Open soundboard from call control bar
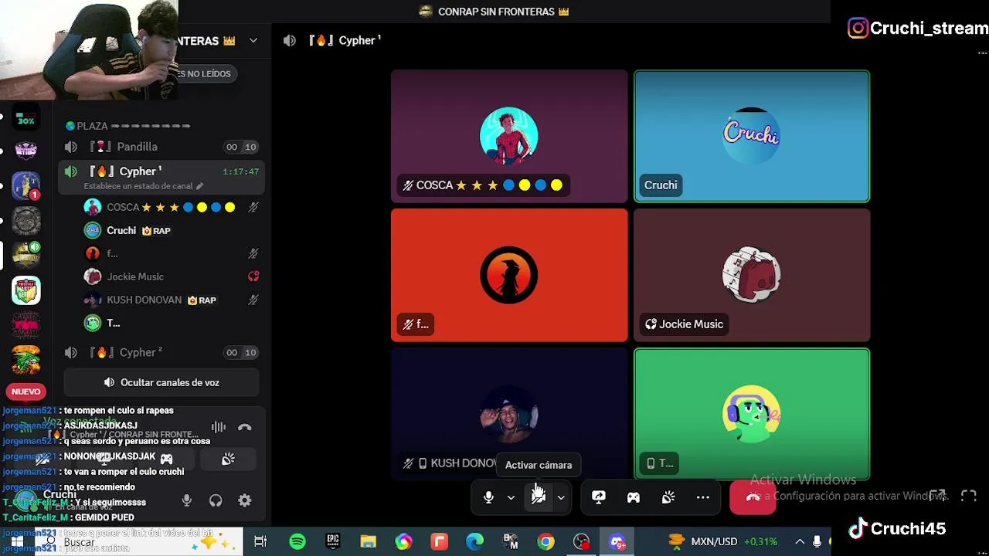 tap(668, 498)
